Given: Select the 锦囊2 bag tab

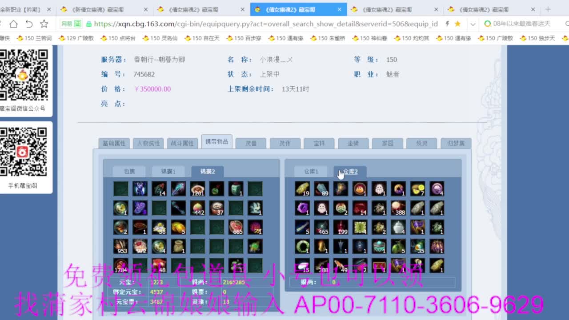Looking at the screenshot, I should tap(208, 172).
